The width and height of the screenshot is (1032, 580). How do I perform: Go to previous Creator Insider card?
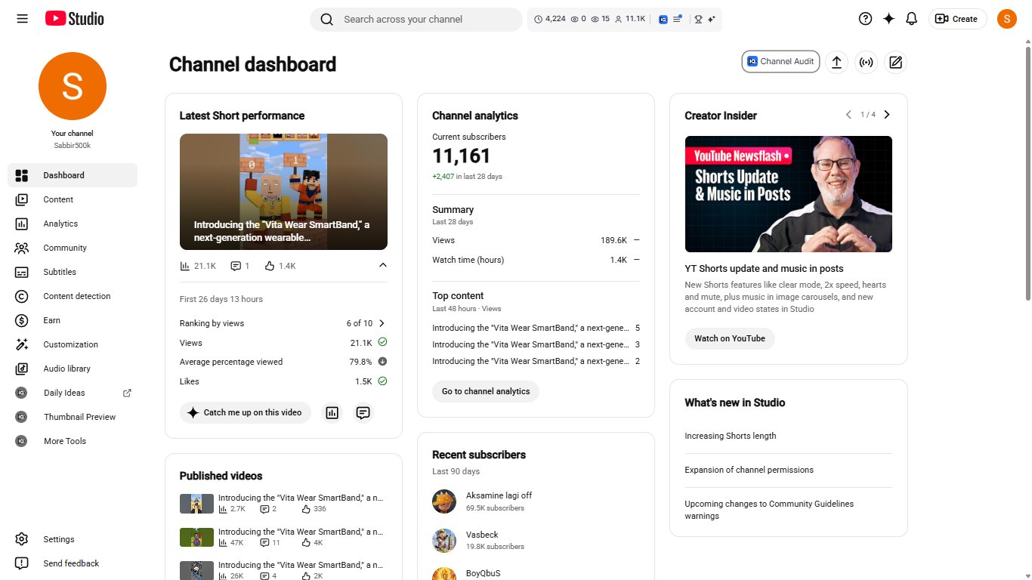848,115
